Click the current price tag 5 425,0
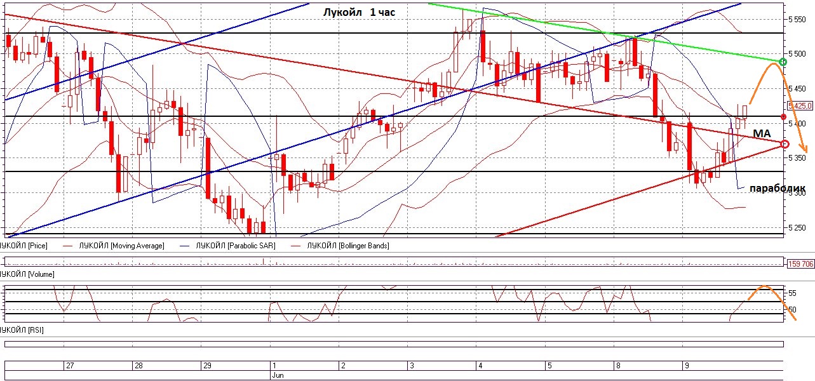815x381 pixels. point(800,105)
